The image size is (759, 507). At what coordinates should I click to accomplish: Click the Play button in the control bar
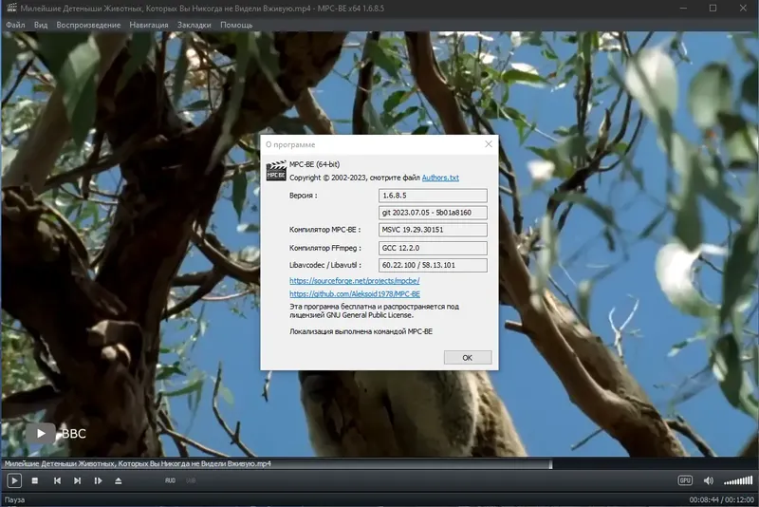click(14, 480)
